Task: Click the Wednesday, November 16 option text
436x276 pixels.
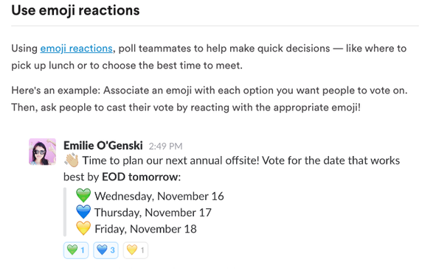Action: pyautogui.click(x=159, y=196)
